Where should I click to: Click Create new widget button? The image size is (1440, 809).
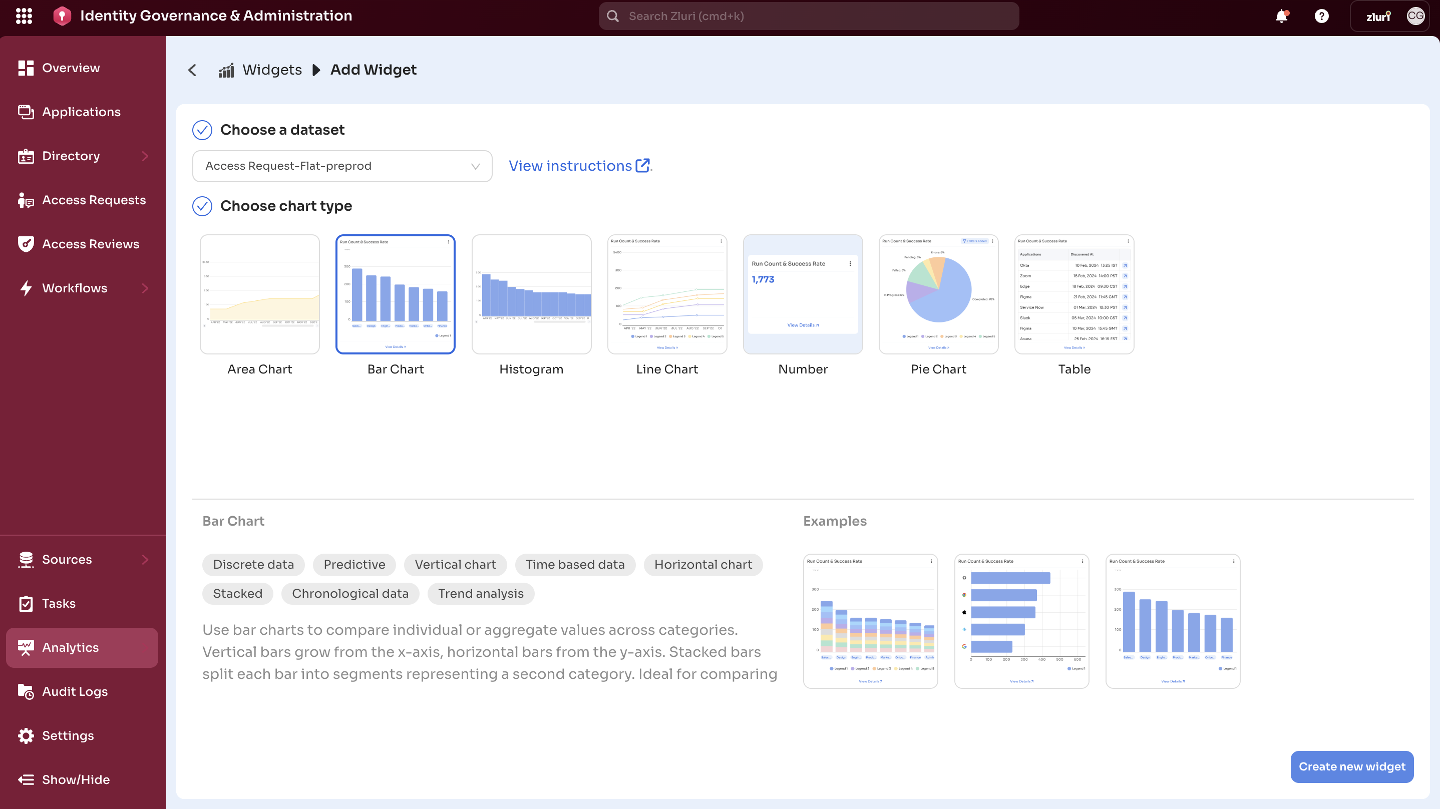pyautogui.click(x=1352, y=766)
